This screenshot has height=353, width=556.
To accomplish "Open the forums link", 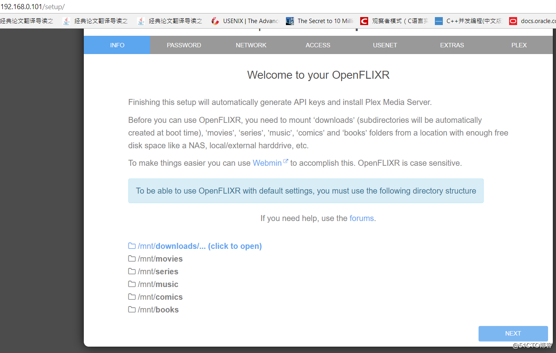I will click(361, 218).
